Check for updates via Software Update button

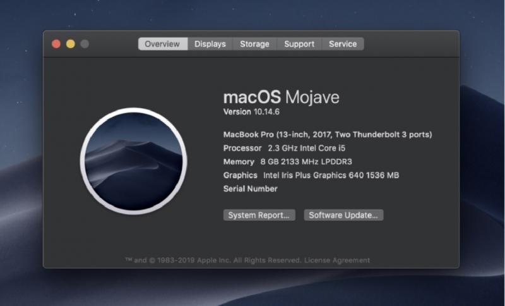coord(343,215)
